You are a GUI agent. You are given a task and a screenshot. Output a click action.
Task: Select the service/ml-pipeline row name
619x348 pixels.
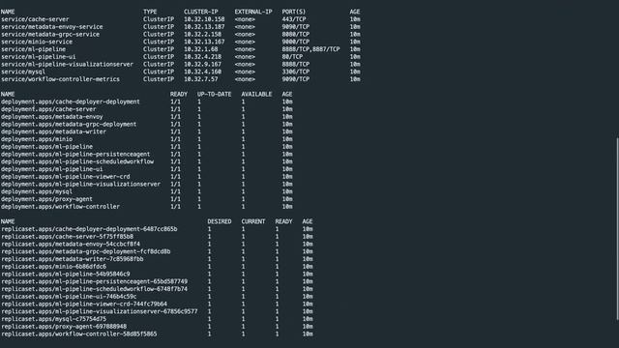tap(34, 49)
